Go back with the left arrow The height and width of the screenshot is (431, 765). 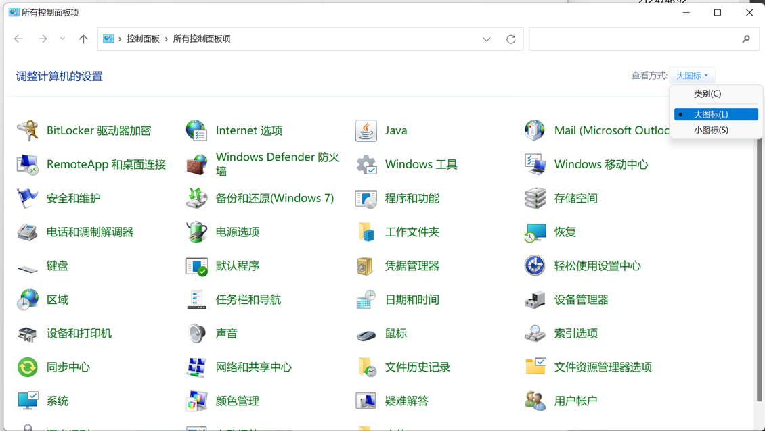coord(18,39)
